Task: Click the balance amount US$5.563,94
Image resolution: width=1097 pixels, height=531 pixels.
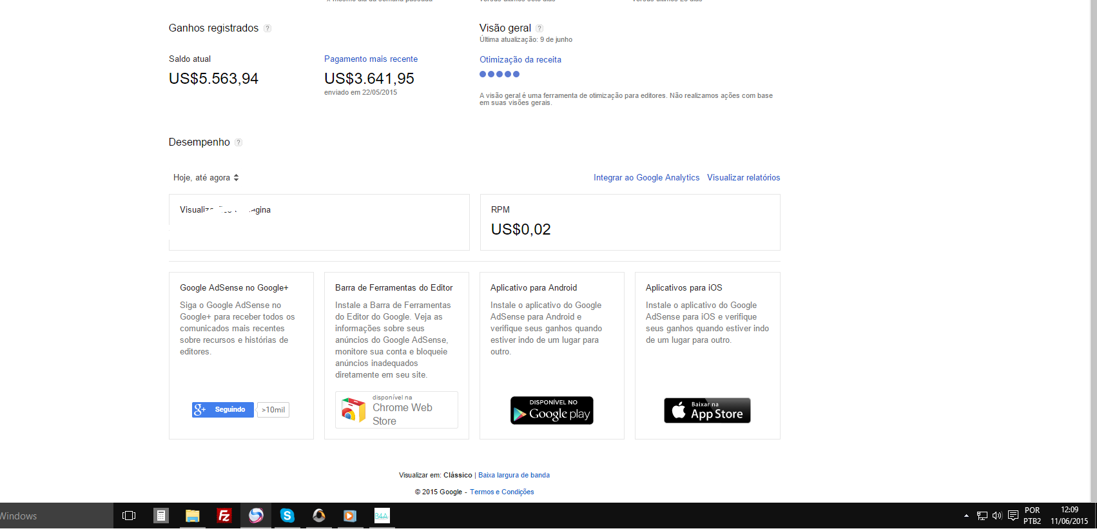Action: [213, 79]
